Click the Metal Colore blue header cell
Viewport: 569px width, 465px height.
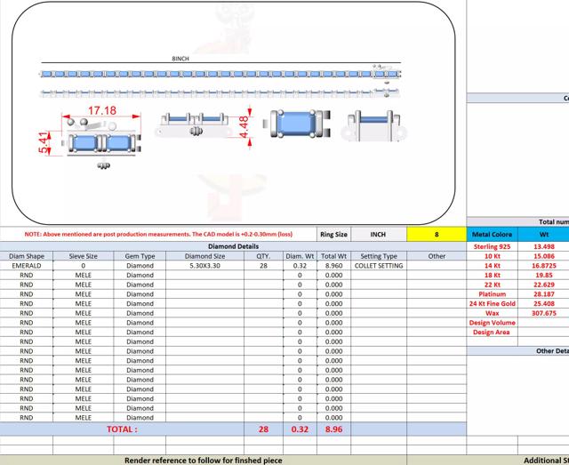click(492, 234)
